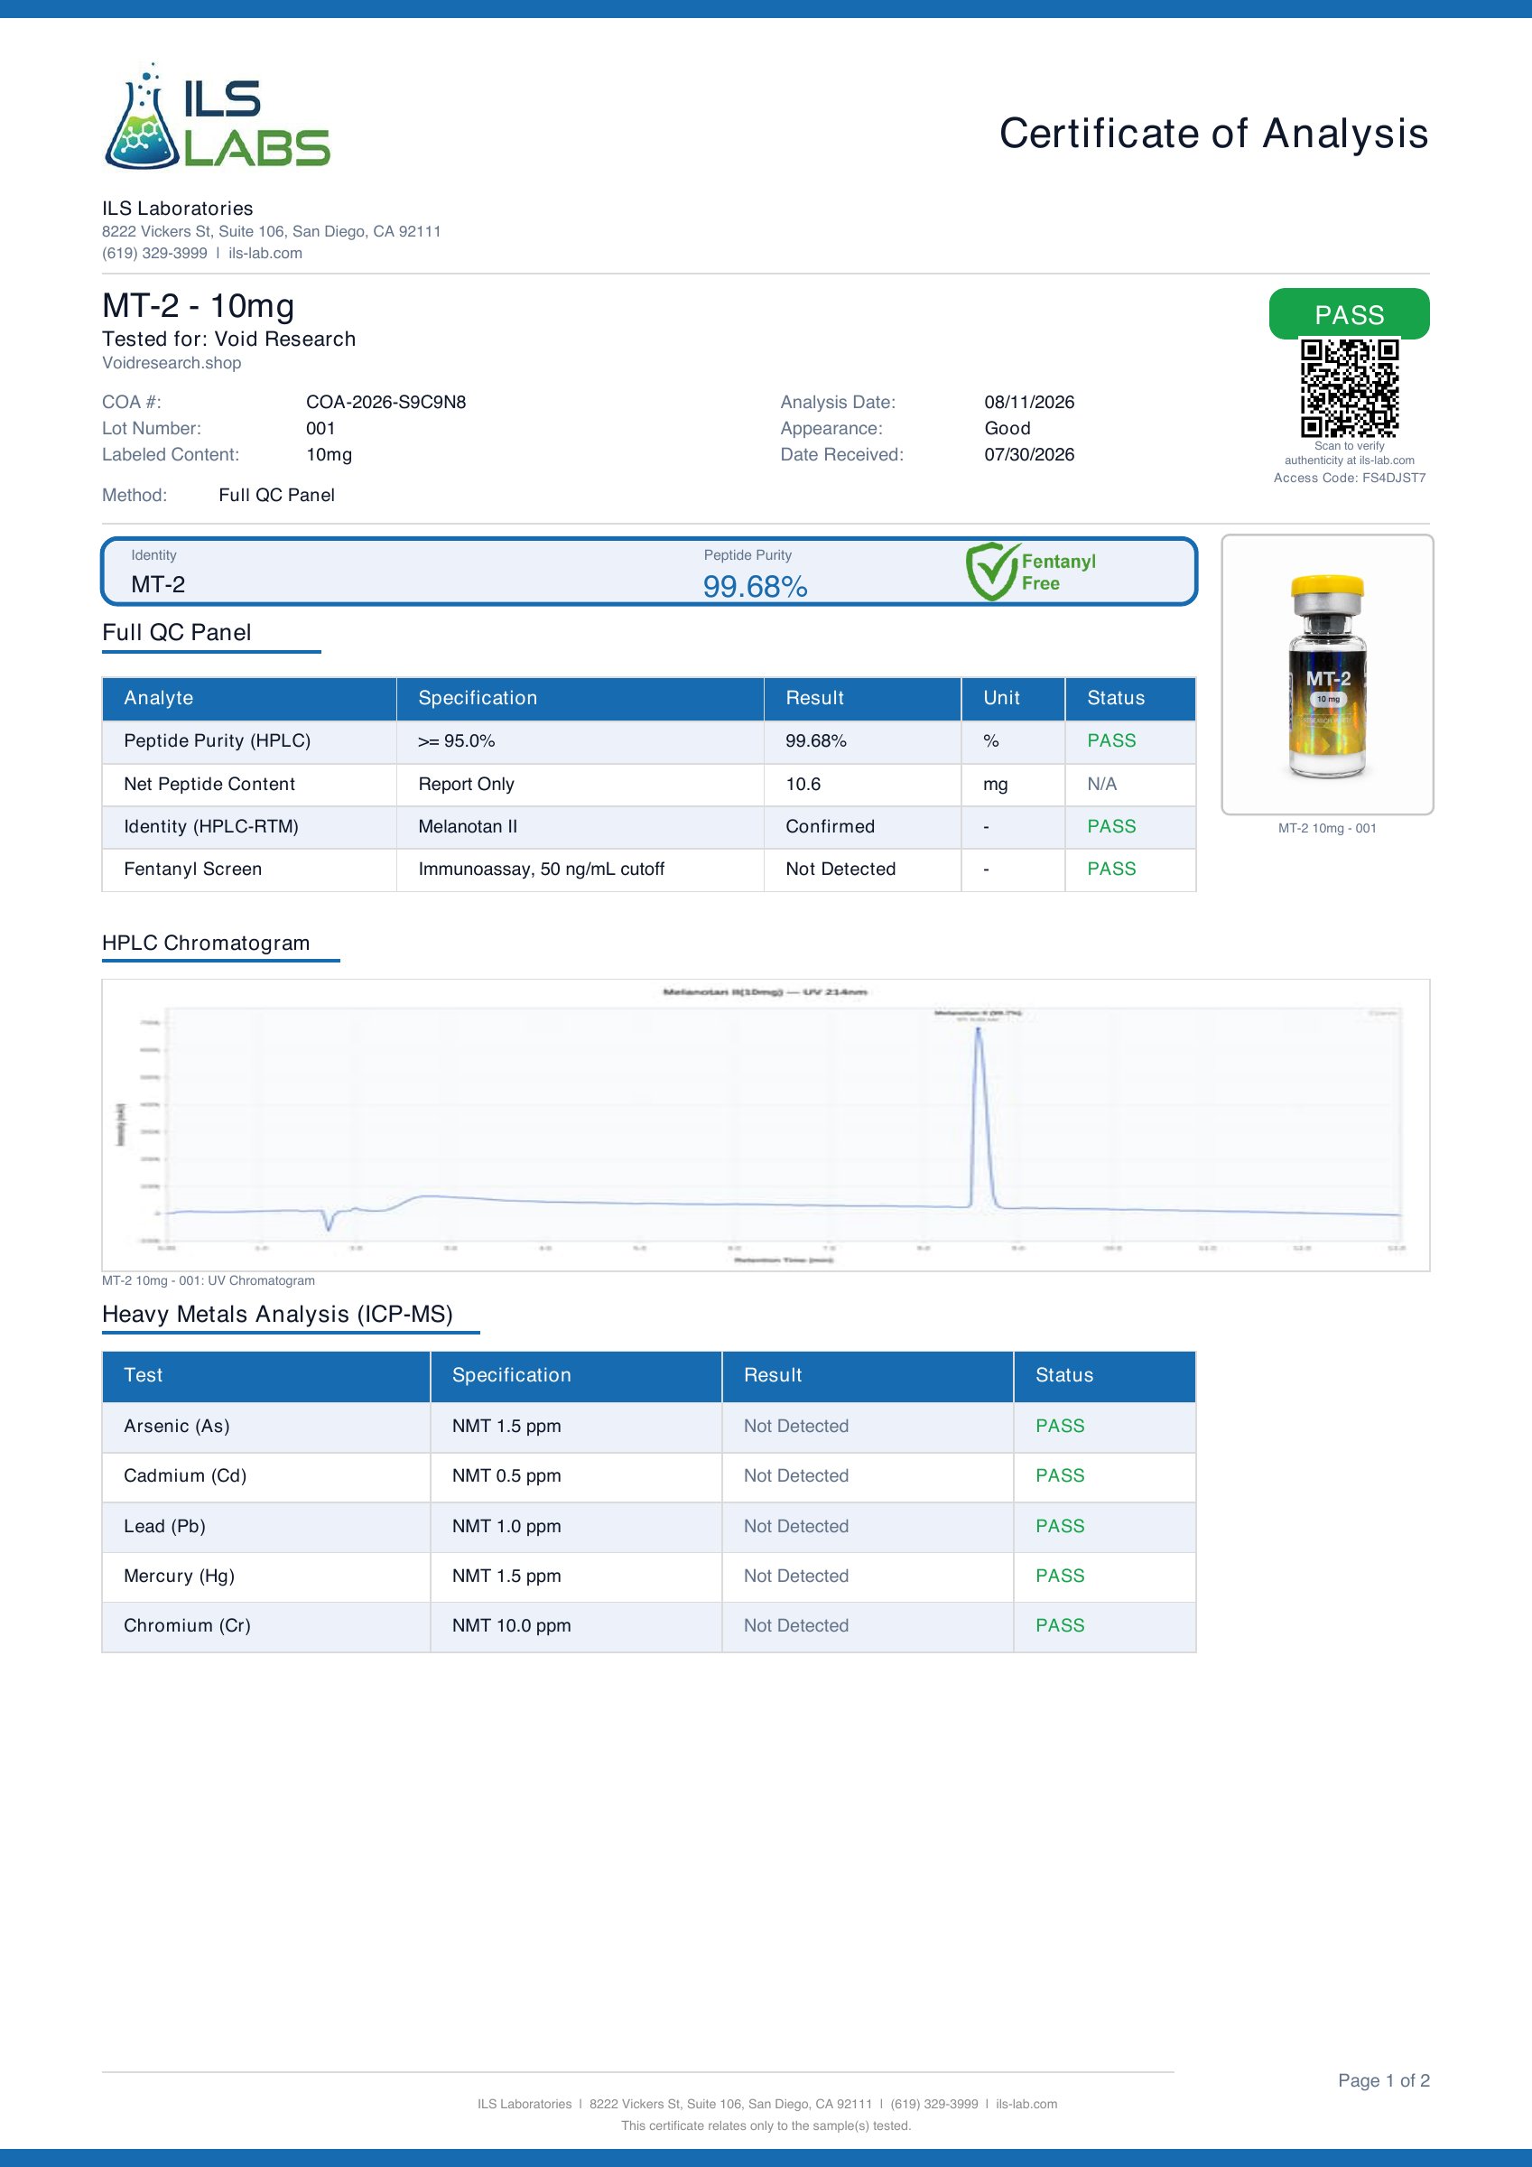
Task: Open the MT-2 vial product thumbnail
Action: (1327, 674)
